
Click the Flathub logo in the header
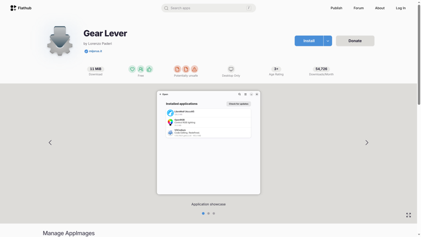point(21,8)
